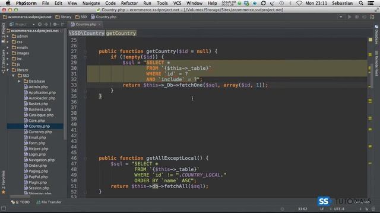Click Collapse All icon in Project panel
This screenshot has width=380, height=213.
[46, 24]
